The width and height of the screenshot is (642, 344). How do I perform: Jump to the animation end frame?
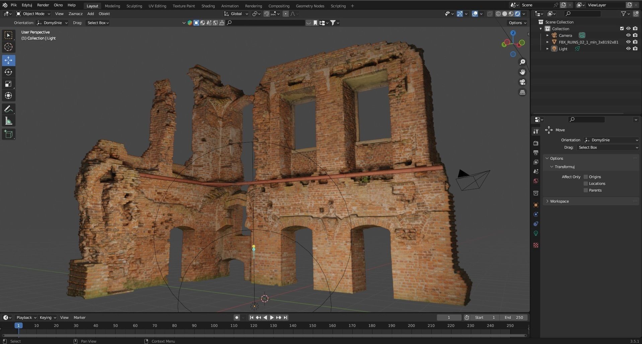[x=285, y=318]
